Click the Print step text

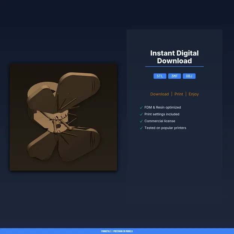click(179, 94)
